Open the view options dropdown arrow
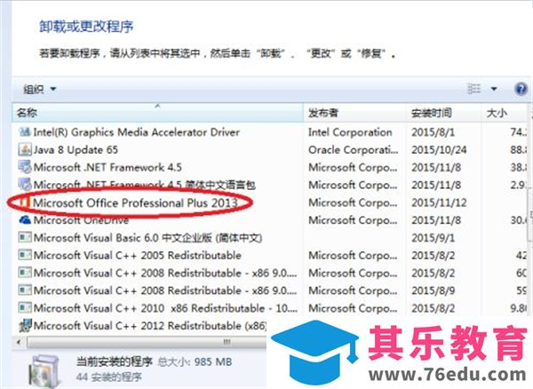The height and width of the screenshot is (389, 533). click(x=494, y=89)
